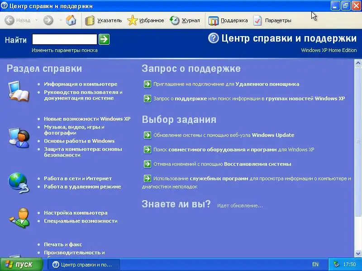This screenshot has width=362, height=271.
Task: Click Восстановления системы link text
Action: pyautogui.click(x=257, y=164)
